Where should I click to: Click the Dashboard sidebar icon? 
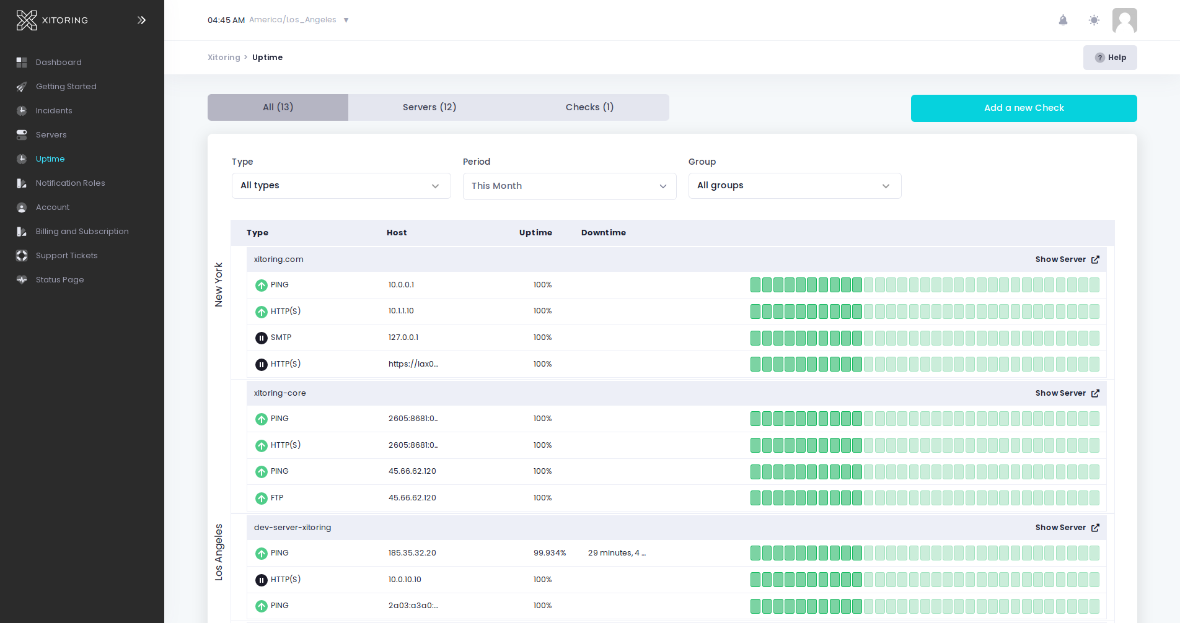point(22,63)
